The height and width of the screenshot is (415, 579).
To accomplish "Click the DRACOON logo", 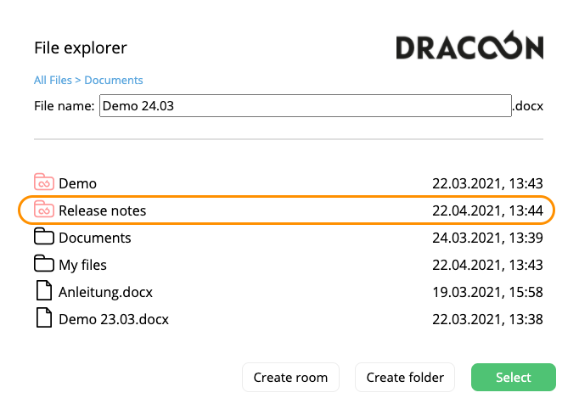I will click(x=469, y=46).
